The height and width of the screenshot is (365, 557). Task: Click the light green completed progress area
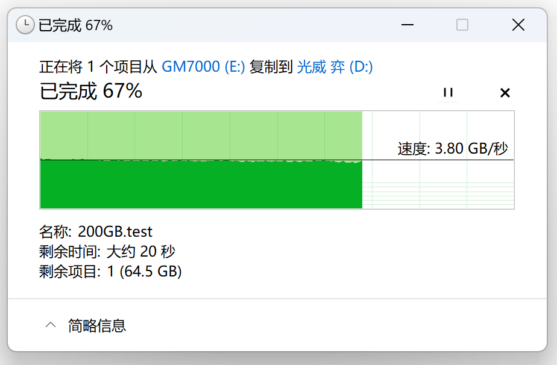point(201,134)
